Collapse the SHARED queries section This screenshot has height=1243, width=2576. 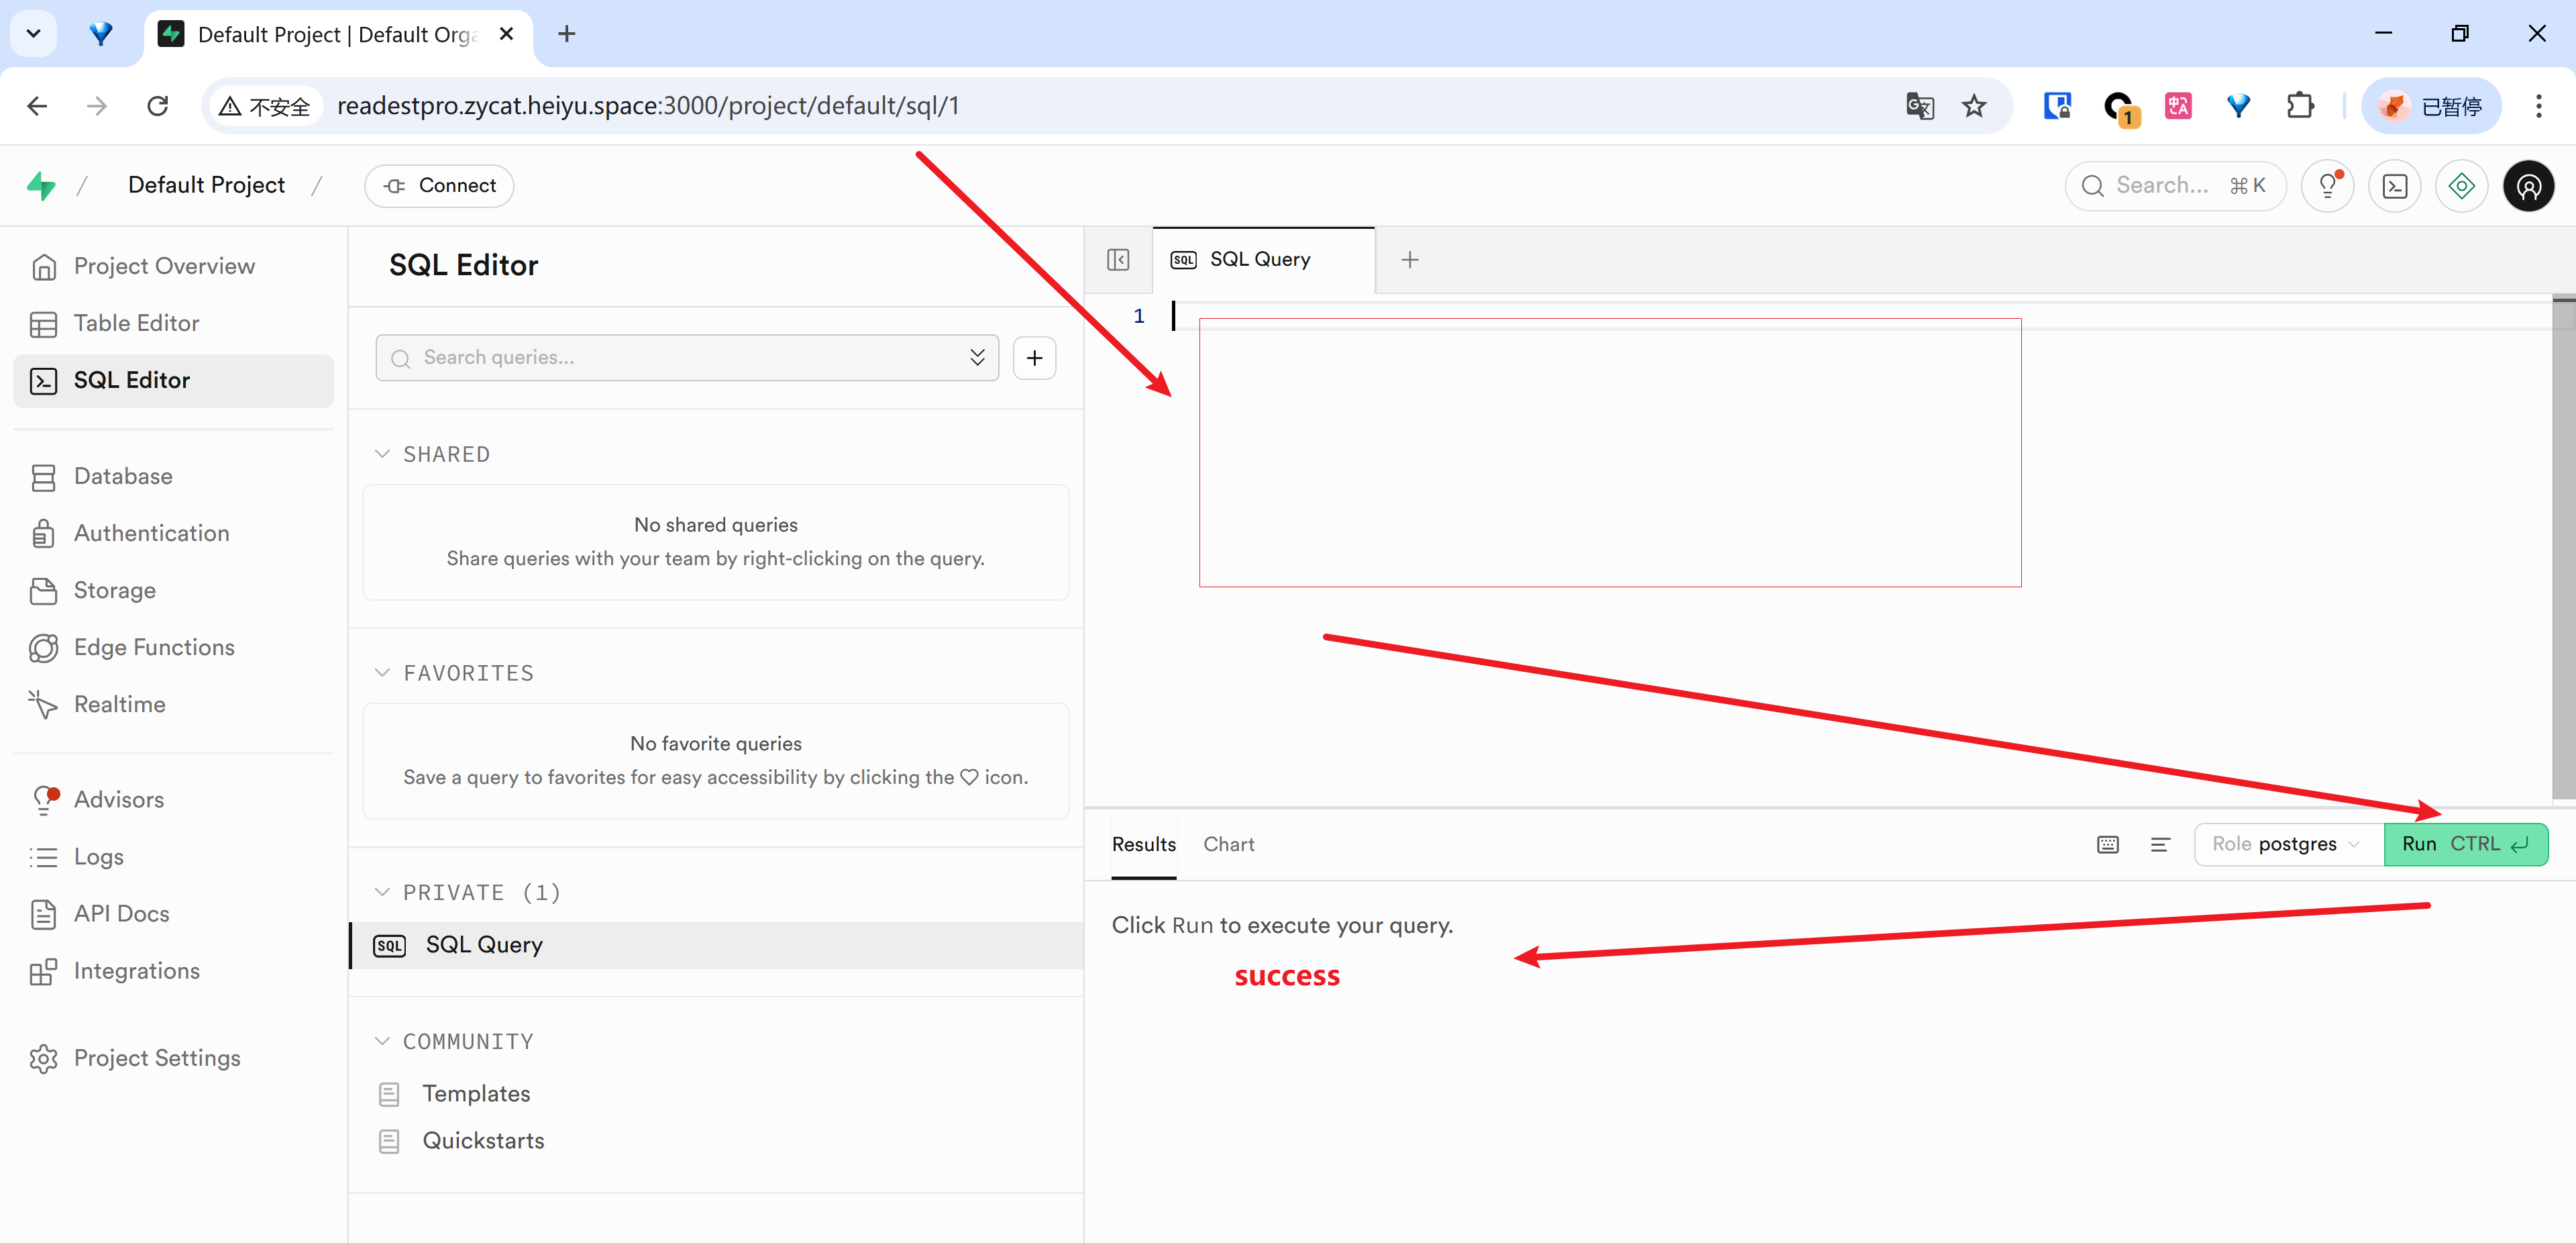[x=382, y=454]
